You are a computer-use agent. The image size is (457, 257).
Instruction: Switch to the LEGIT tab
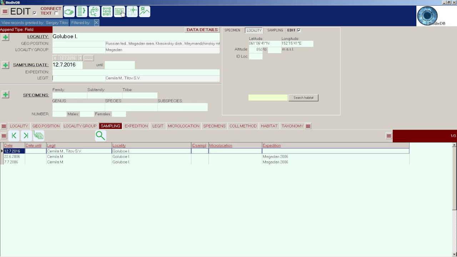coord(158,126)
